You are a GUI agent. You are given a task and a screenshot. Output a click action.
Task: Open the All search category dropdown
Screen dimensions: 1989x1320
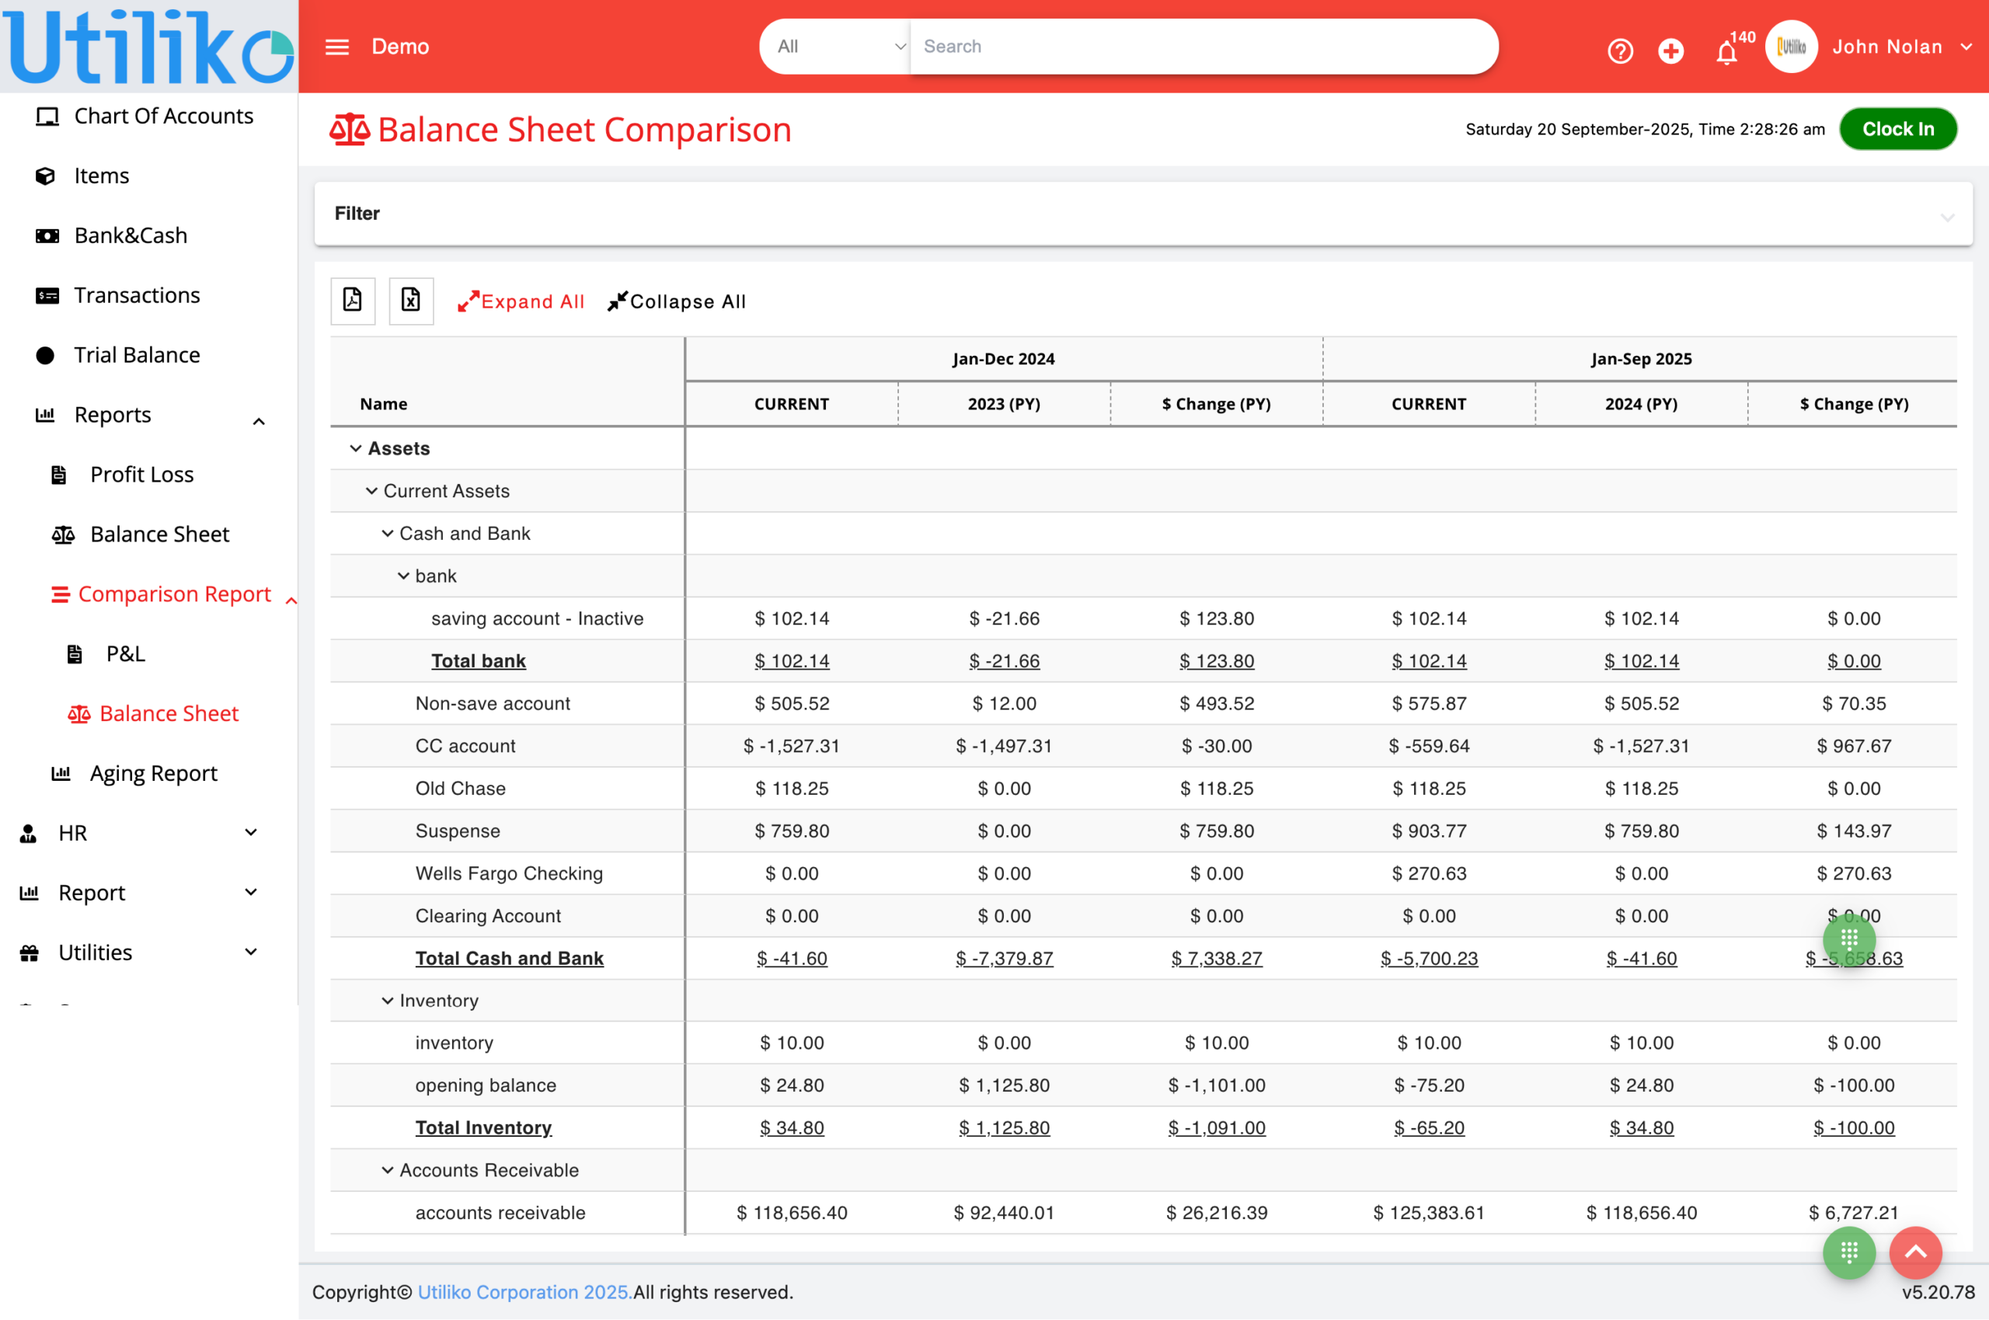click(x=835, y=47)
